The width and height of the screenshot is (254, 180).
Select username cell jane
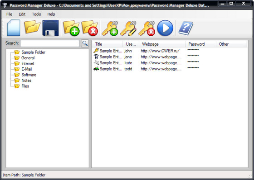(x=128, y=57)
